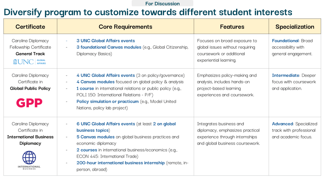Click the Features column header
Viewport: 325px width, 183px height.
click(232, 27)
